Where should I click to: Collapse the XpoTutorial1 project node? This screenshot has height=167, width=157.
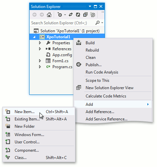[x=34, y=37]
